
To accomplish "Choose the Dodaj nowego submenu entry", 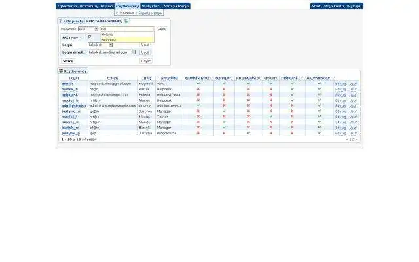I will (x=150, y=12).
